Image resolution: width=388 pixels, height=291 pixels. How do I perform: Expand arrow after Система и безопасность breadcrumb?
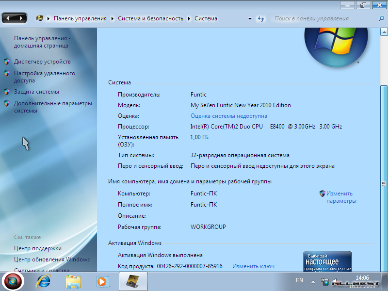coord(189,18)
